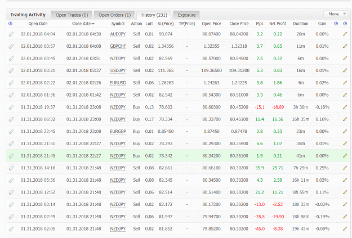Click the pencil edit icon on the AUDJPY row
Viewport: 352px width, 238px height.
[345, 34]
